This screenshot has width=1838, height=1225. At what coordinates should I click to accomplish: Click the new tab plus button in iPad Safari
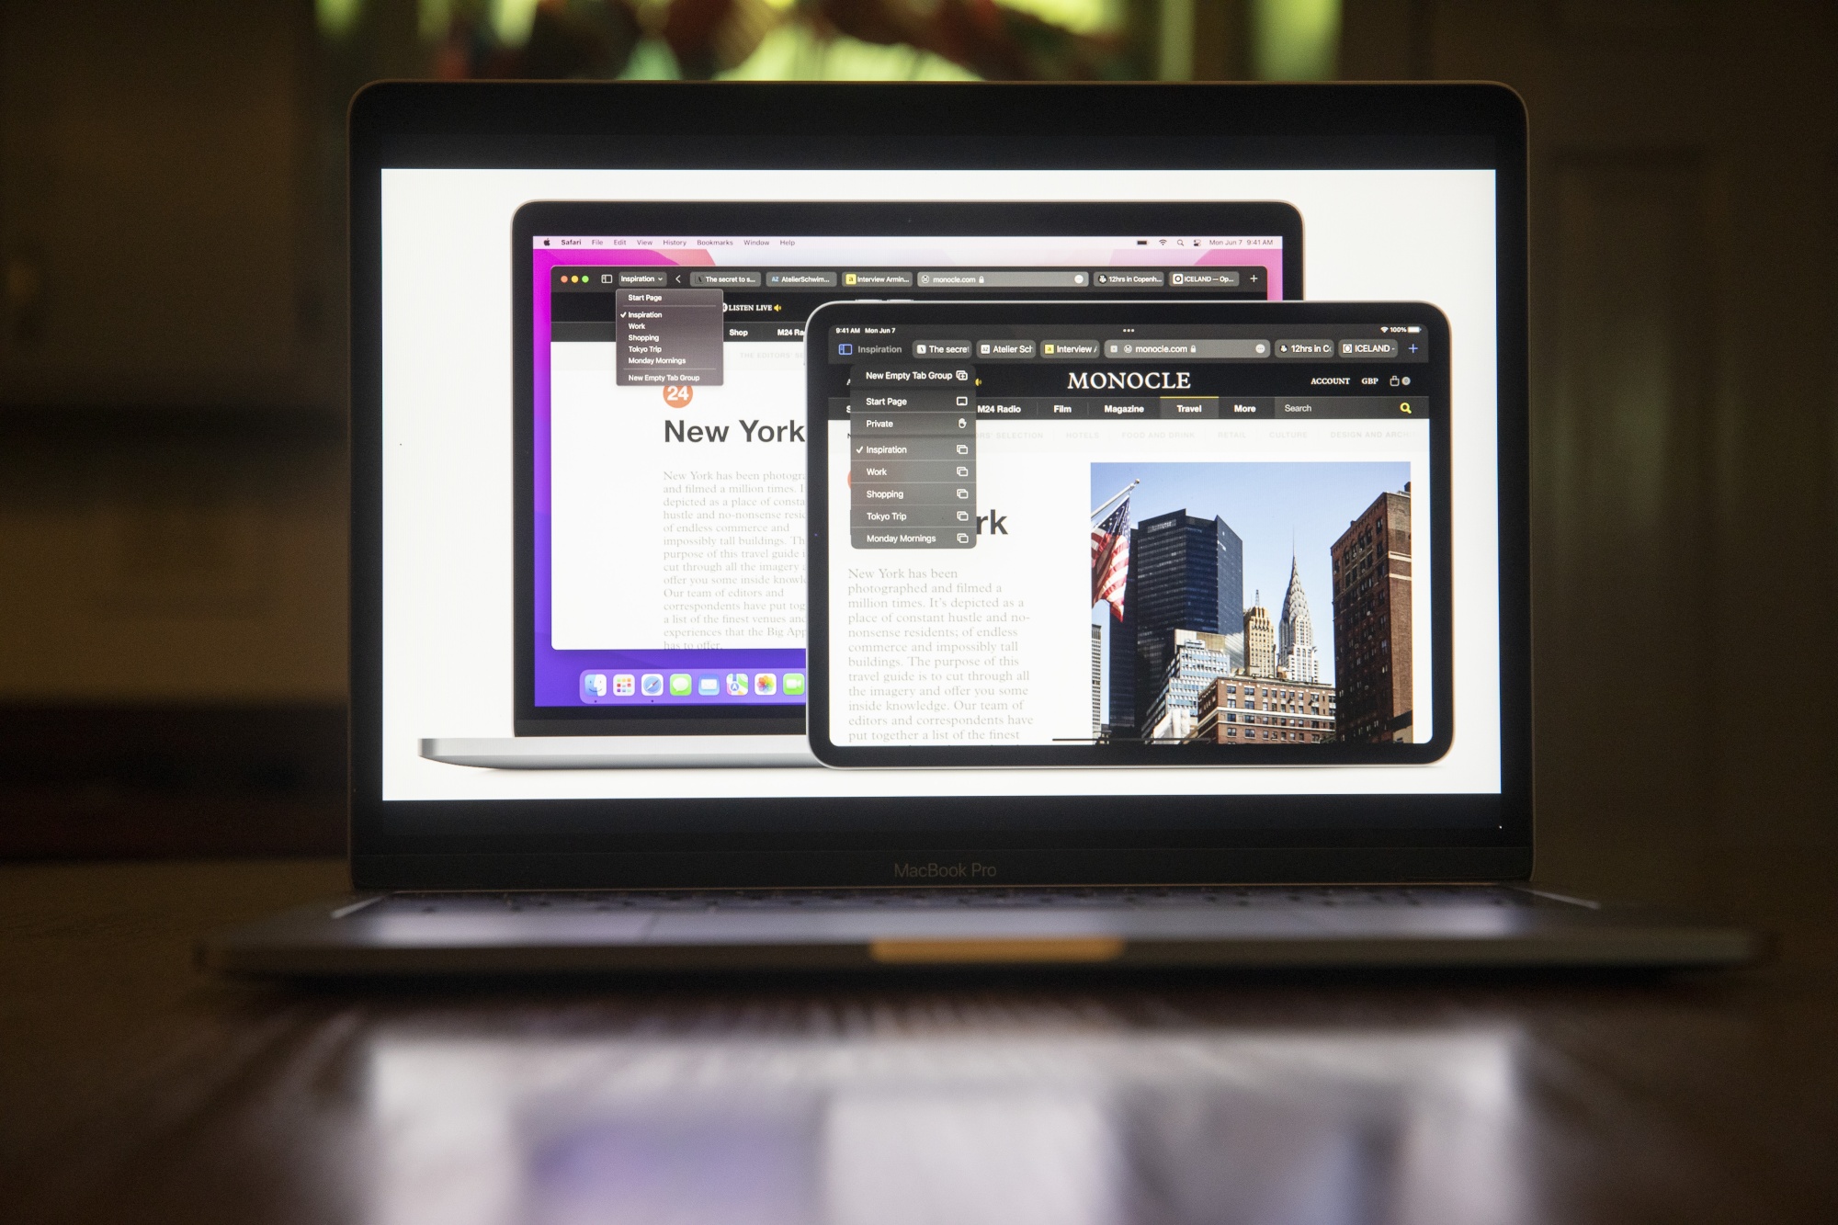tap(1414, 348)
